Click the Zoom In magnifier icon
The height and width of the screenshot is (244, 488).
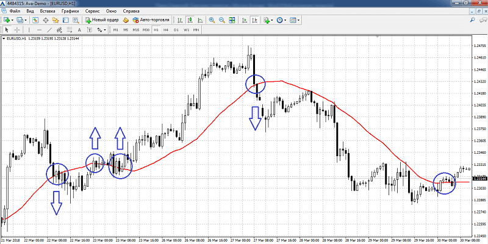click(212, 20)
